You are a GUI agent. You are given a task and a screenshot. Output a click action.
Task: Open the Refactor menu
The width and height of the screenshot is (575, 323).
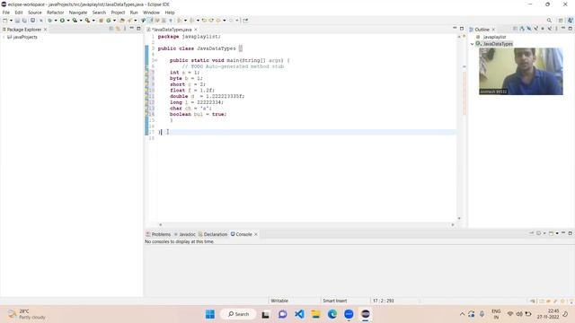pyautogui.click(x=56, y=13)
